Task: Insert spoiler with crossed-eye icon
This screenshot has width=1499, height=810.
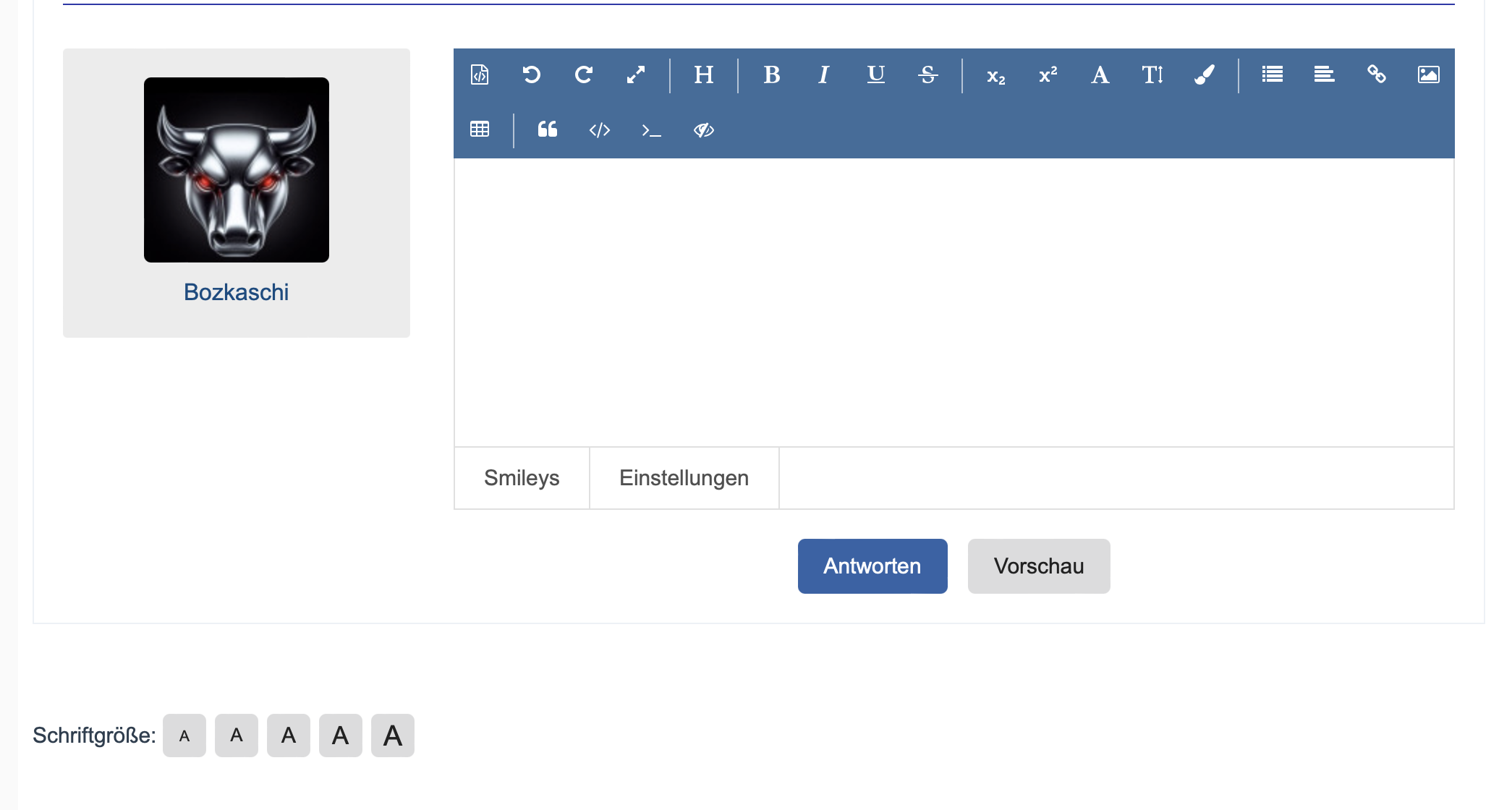Action: click(x=703, y=129)
